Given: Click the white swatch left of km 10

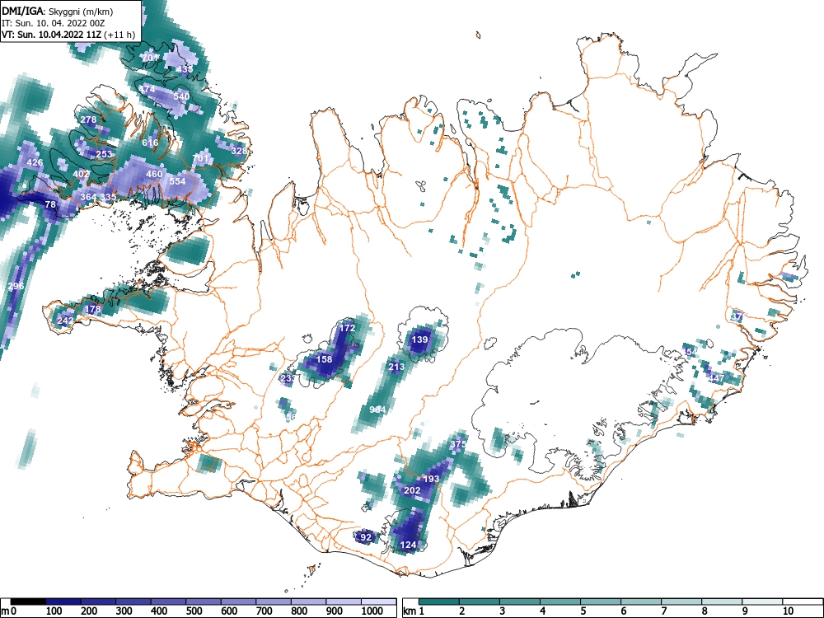Looking at the screenshot, I should [762, 602].
